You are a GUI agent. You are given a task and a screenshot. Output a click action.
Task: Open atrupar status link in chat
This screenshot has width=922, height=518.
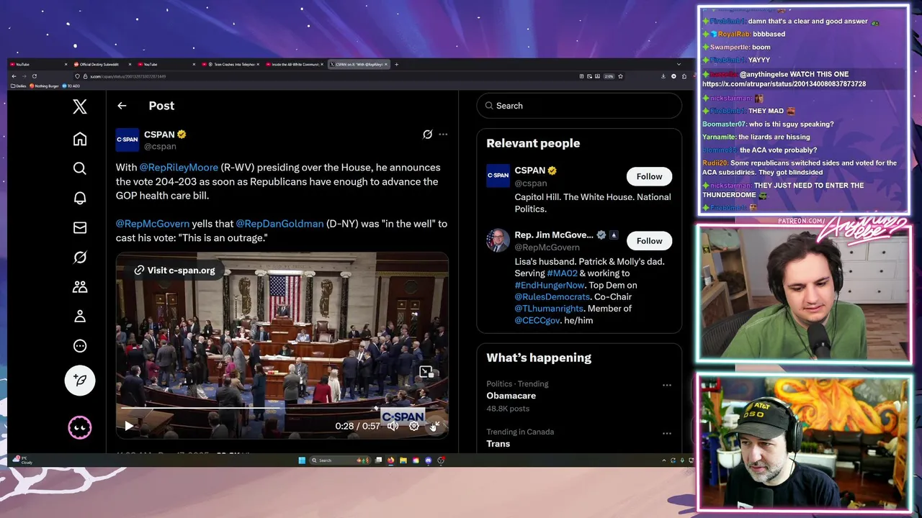pos(784,84)
